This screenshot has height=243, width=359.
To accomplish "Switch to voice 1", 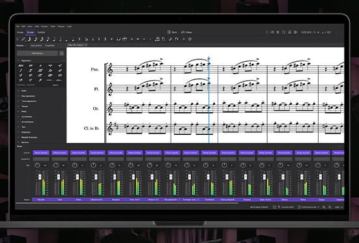I will pyautogui.click(x=170, y=39).
